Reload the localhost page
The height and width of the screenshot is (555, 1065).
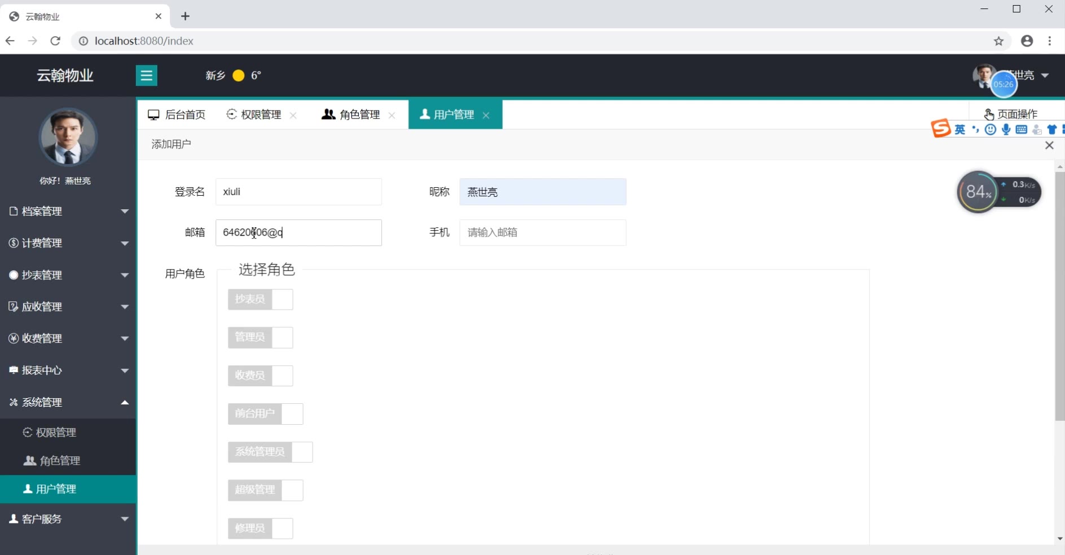click(x=55, y=41)
